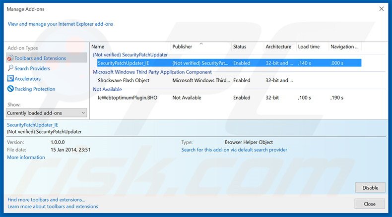
Task: Select Search Providers add-on type
Action: (x=32, y=68)
